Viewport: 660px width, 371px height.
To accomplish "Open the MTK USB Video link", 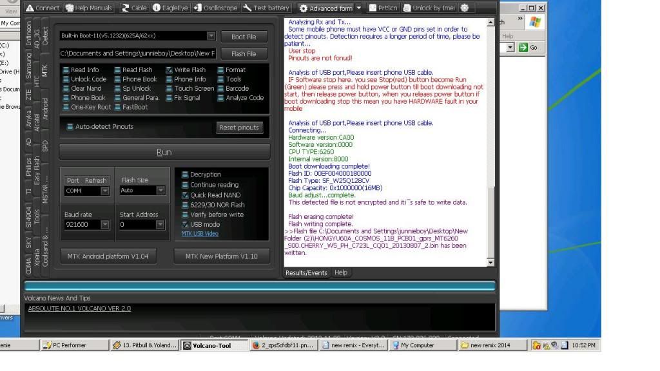I will (x=200, y=233).
